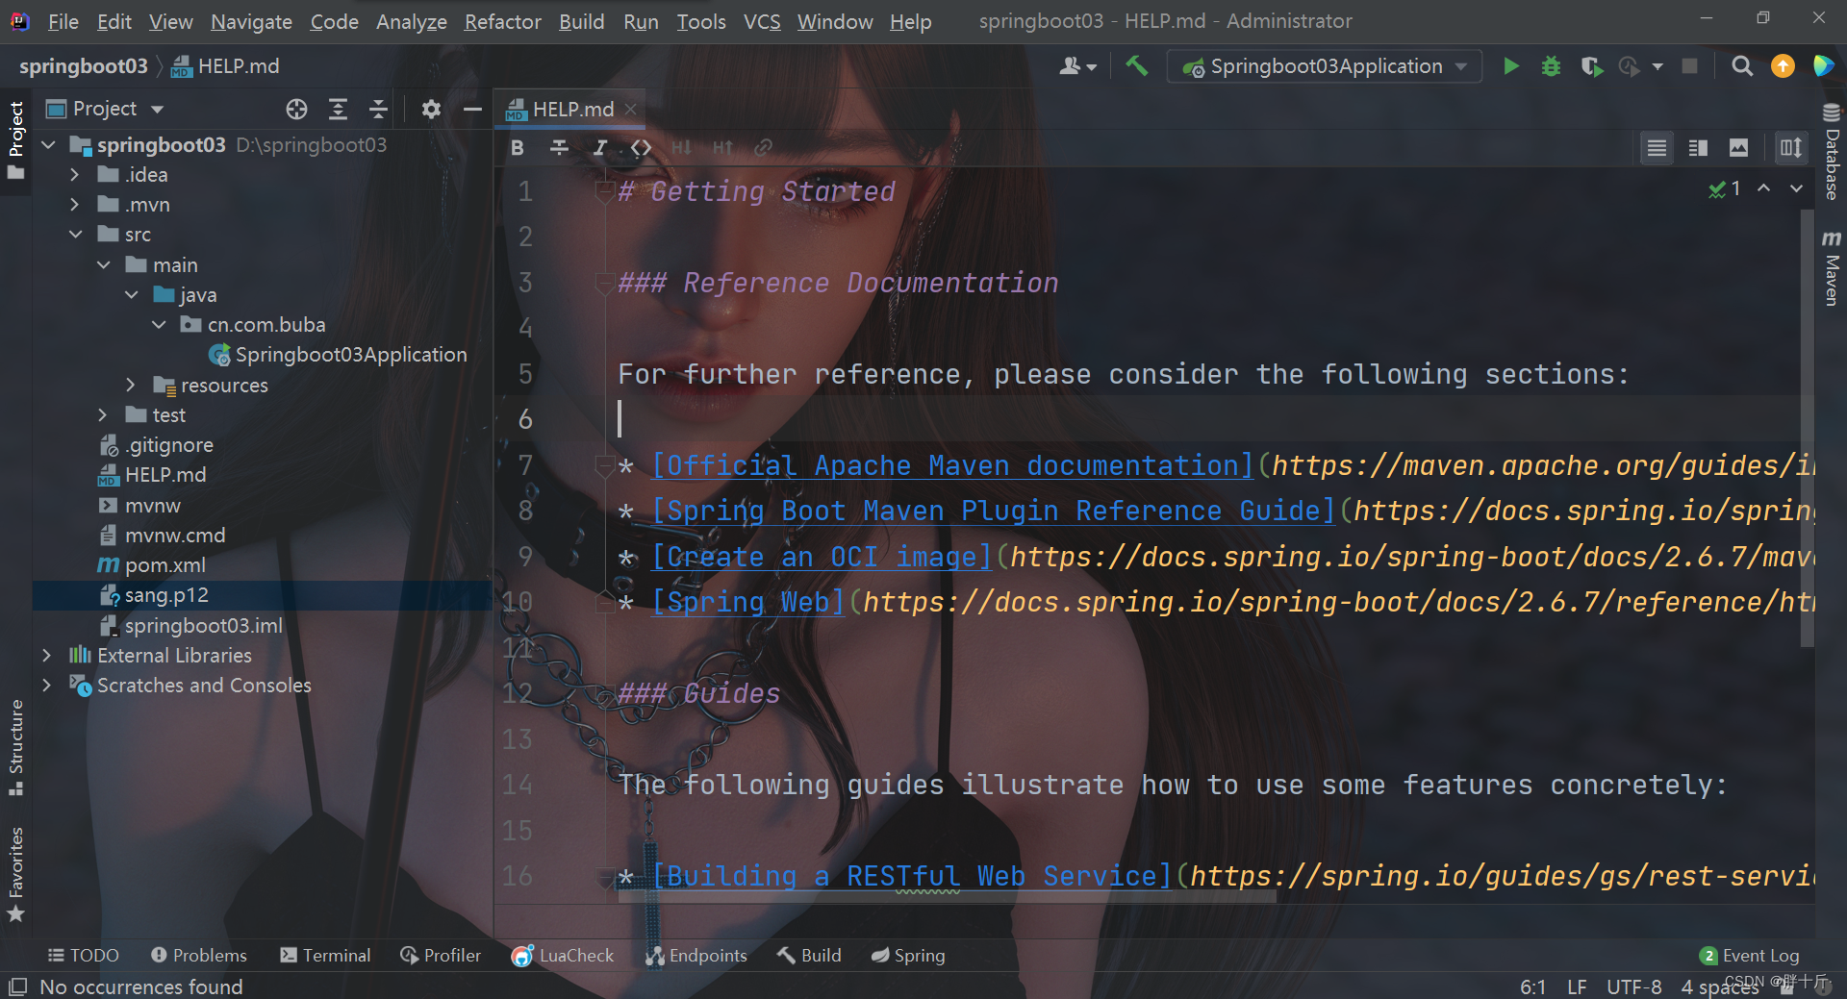1847x999 pixels.
Task: Open the Database side tool window
Action: tap(1832, 151)
